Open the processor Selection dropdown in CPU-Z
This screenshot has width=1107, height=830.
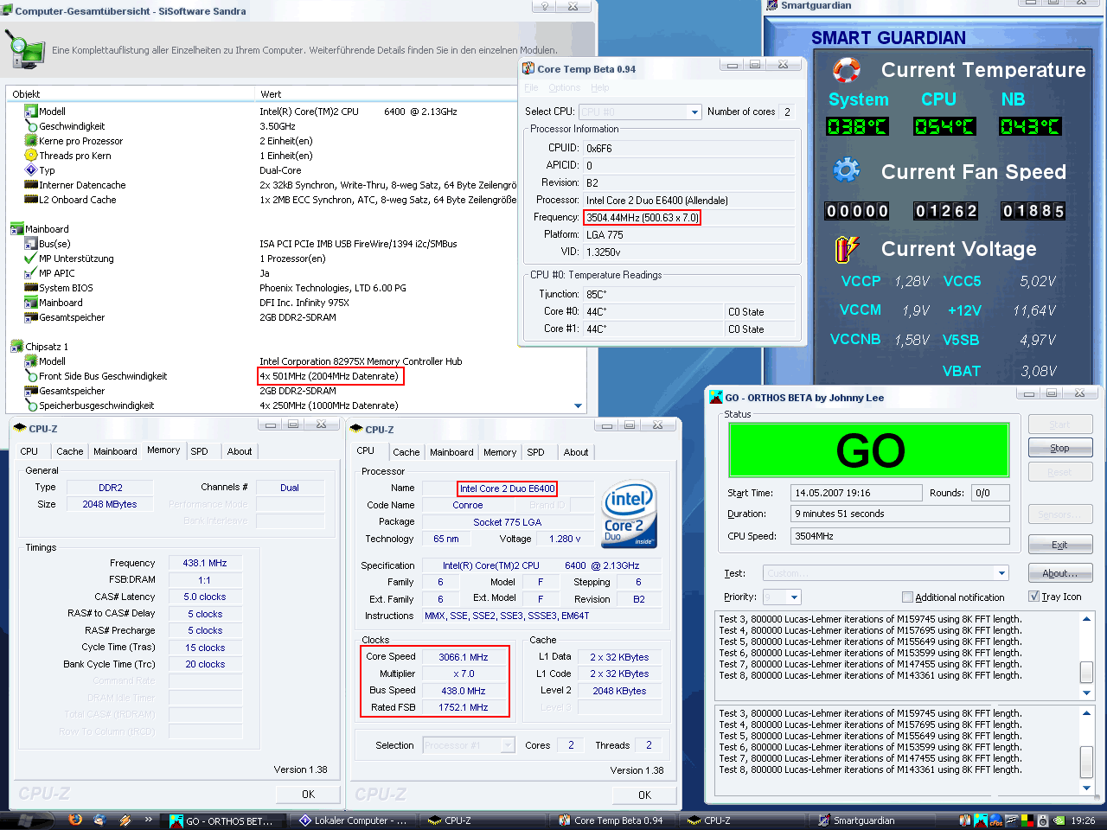pos(508,745)
